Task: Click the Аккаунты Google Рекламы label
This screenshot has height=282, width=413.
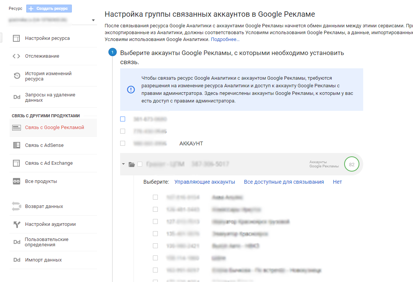Action: pos(324,164)
